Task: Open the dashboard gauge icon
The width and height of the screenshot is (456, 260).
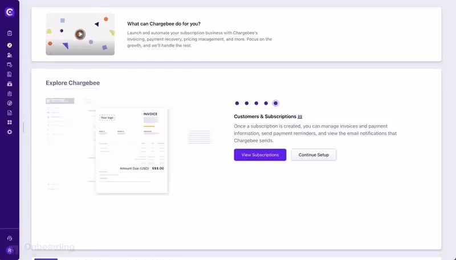Action: pyautogui.click(x=10, y=46)
